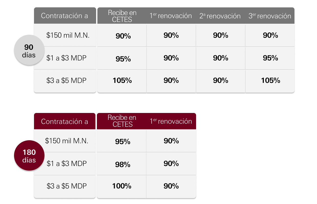Select 95% cell under 3er renovación column

[x=270, y=58]
